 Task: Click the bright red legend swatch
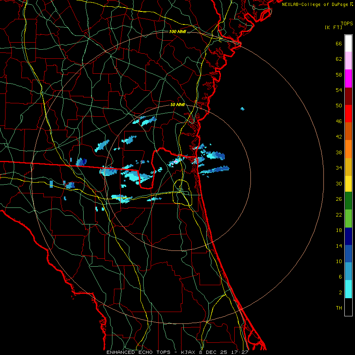tap(348, 114)
